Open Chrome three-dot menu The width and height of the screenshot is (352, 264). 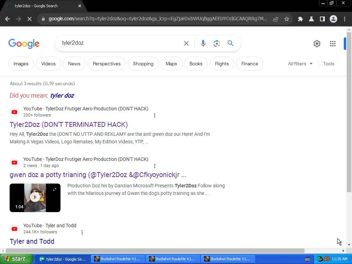pos(344,19)
